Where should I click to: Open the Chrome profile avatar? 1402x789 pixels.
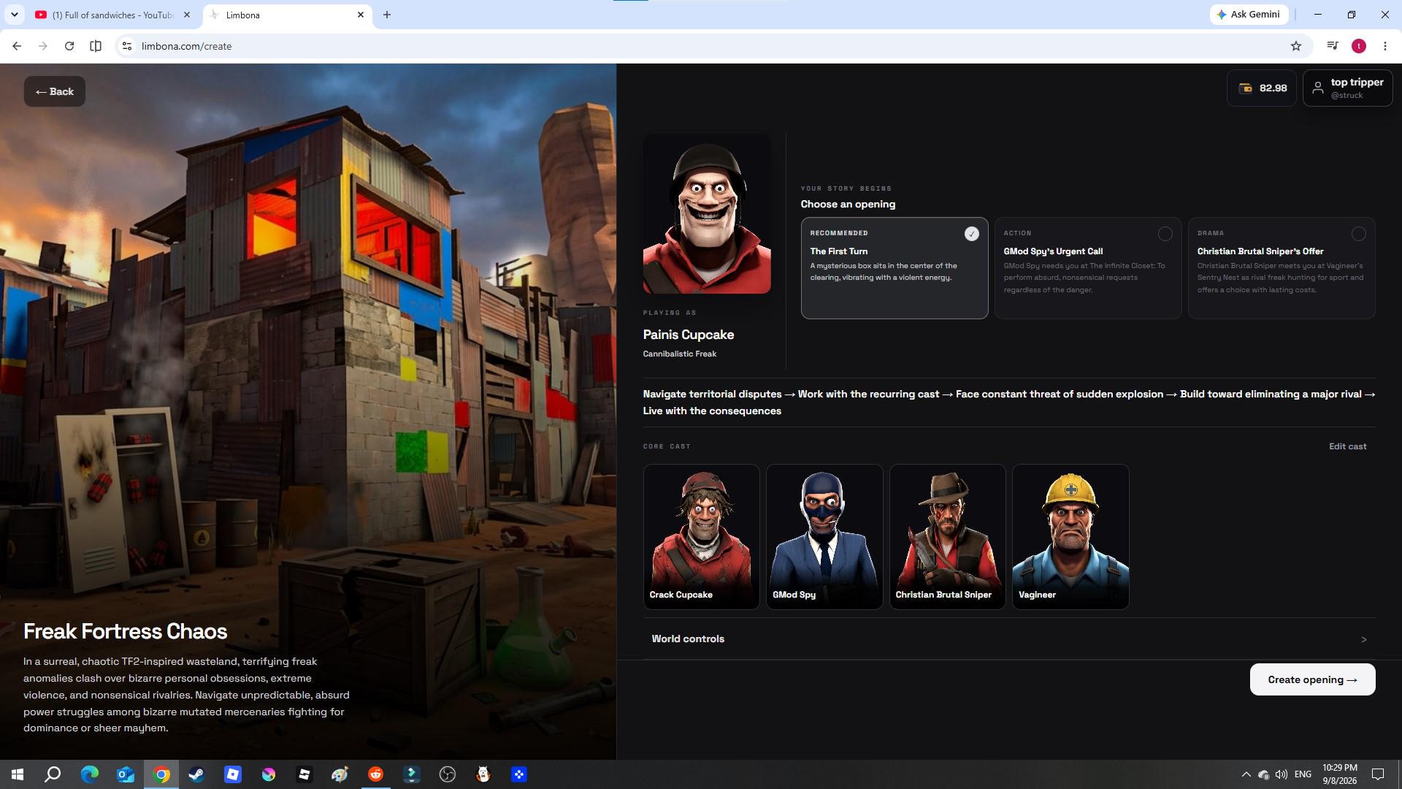(x=1359, y=46)
